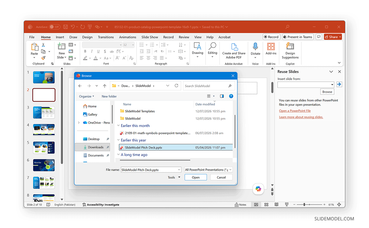
Task: Click Browse button in Reuse Slides pane
Action: pyautogui.click(x=327, y=92)
